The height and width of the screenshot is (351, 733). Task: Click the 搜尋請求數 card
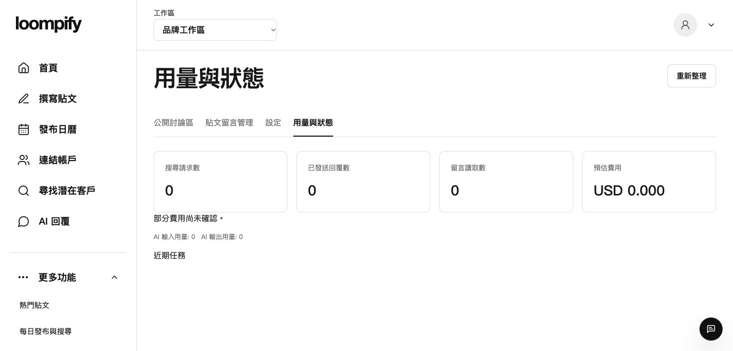(x=220, y=181)
